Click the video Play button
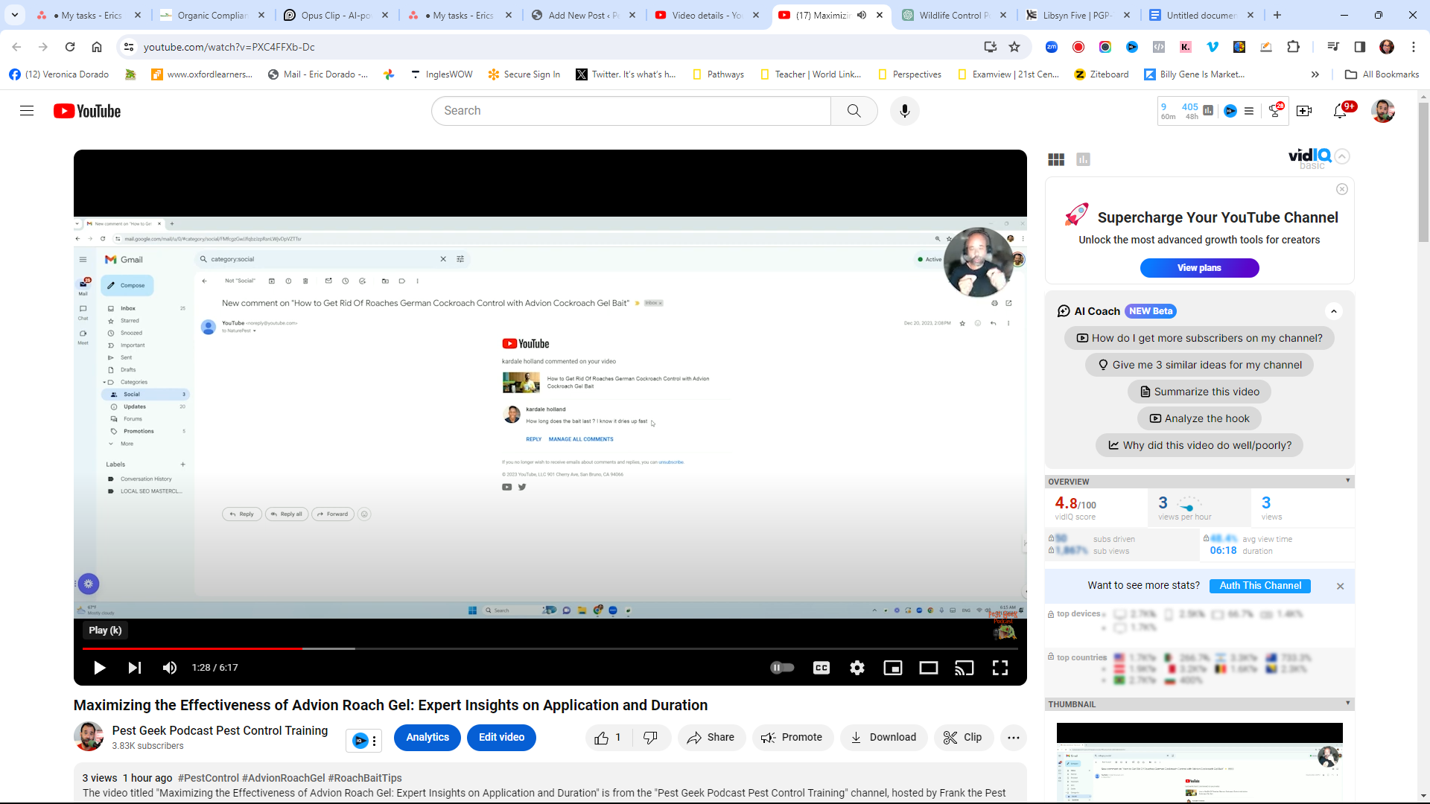The height and width of the screenshot is (804, 1430). [99, 668]
